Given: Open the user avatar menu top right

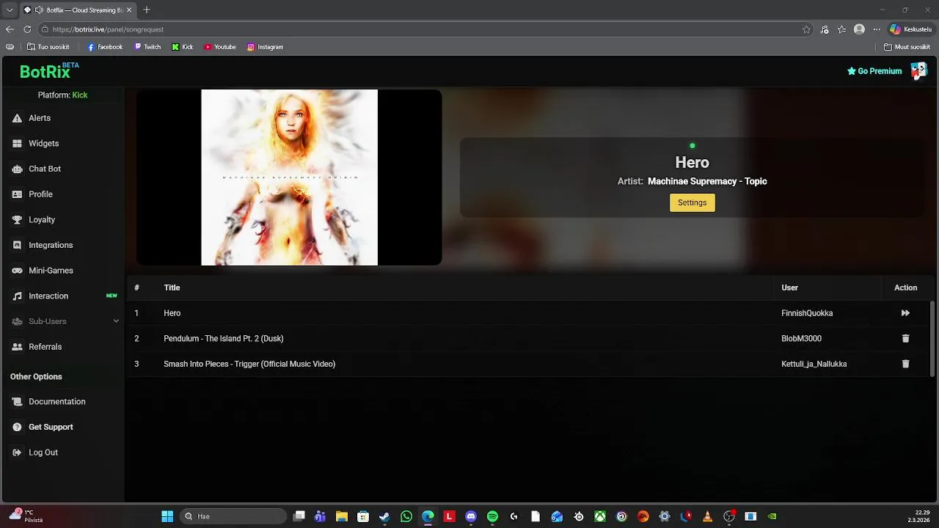Looking at the screenshot, I should 918,70.
